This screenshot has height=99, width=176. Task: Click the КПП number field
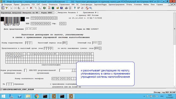pyautogui.click(x=41, y=24)
